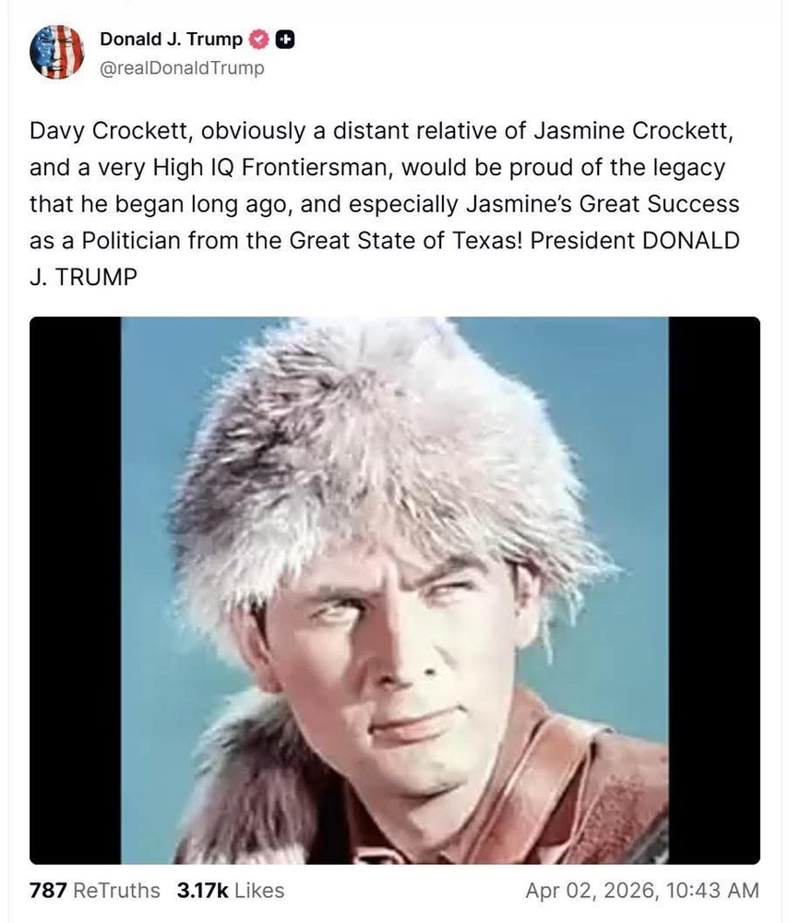Click the "Great State of Texas!" phrase
The height and width of the screenshot is (923, 789).
click(x=406, y=241)
